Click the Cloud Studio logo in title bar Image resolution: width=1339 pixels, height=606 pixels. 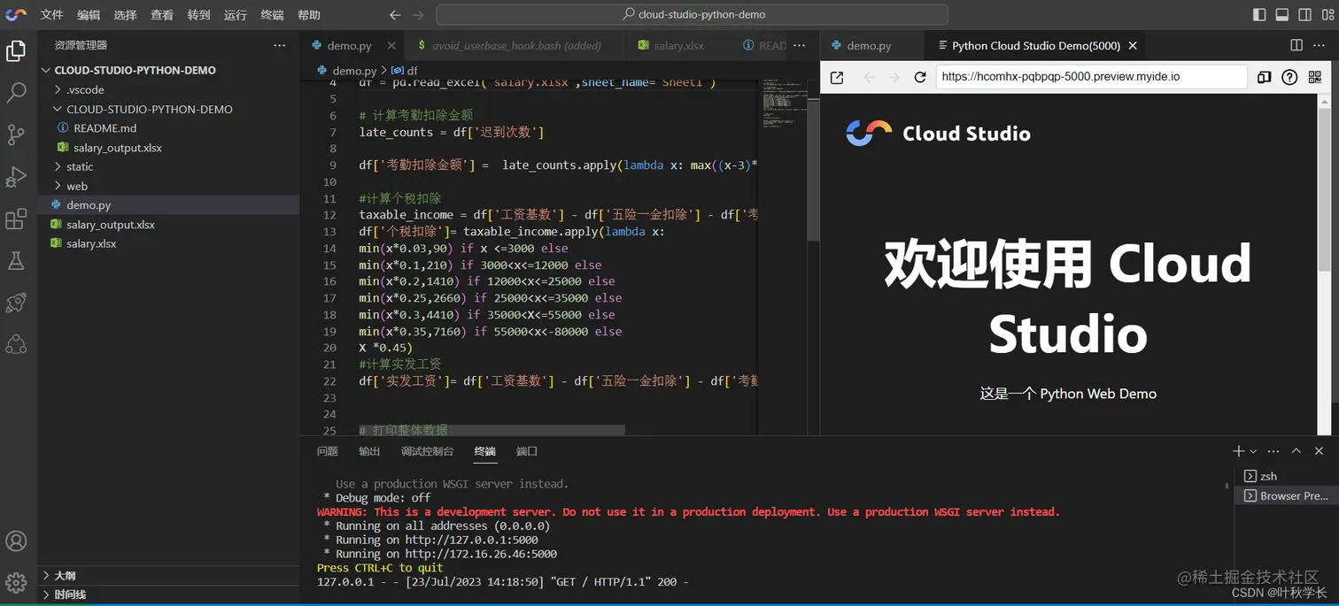[x=16, y=14]
